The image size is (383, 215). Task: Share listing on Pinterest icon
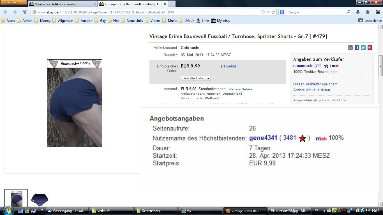[x=370, y=48]
